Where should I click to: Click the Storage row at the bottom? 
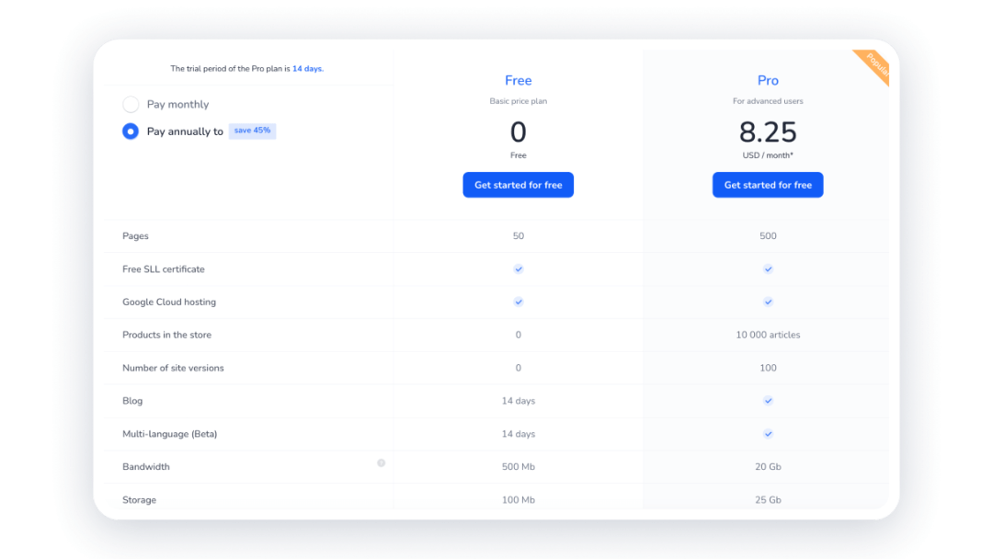tap(139, 499)
